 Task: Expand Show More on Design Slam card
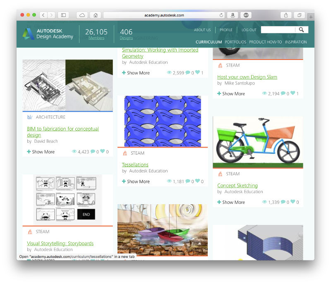(231, 94)
